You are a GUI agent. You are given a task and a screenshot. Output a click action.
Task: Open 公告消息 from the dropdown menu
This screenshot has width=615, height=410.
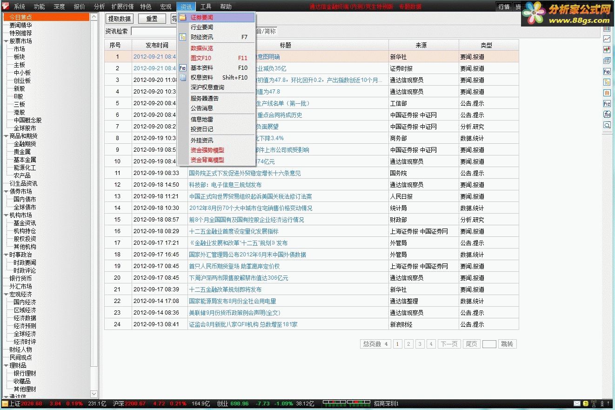point(216,108)
